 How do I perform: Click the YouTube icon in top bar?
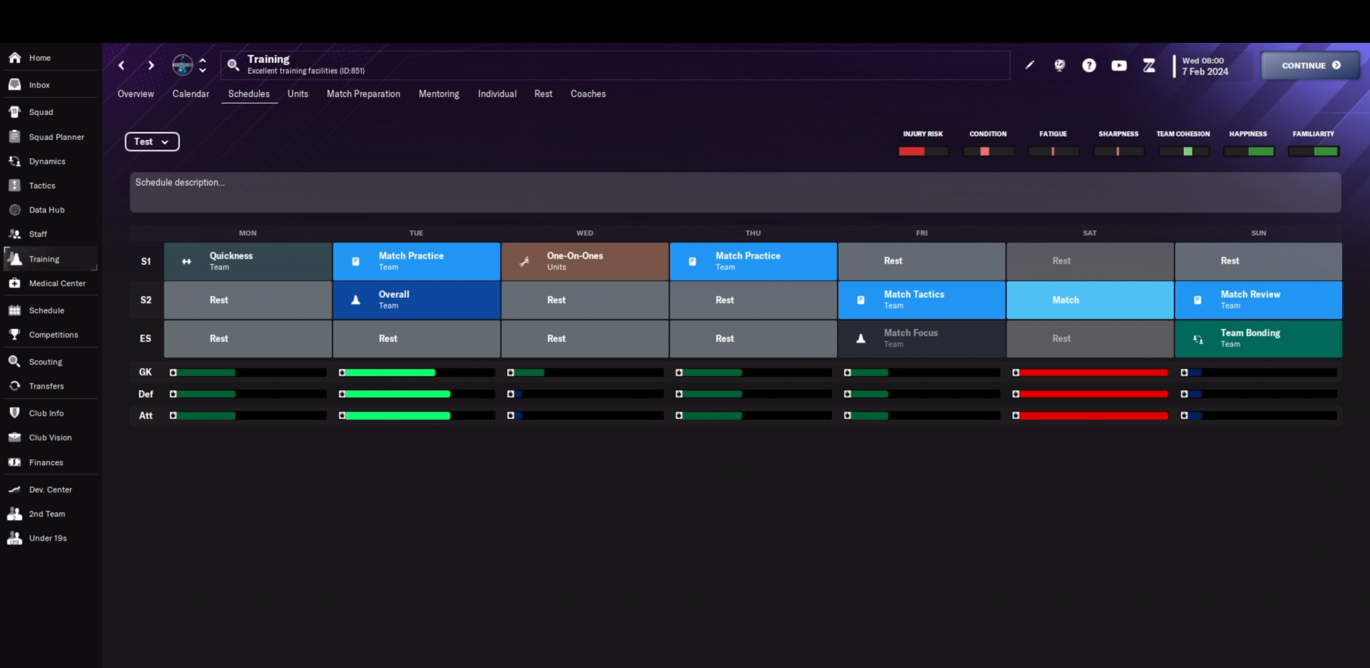pyautogui.click(x=1118, y=65)
